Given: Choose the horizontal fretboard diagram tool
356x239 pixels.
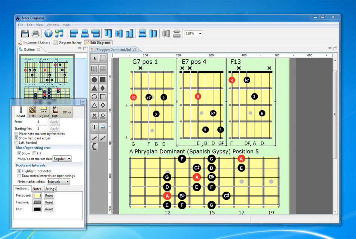Looking at the screenshot, I should coord(95,68).
